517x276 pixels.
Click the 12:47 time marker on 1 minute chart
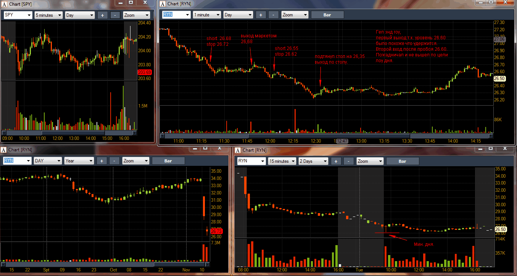click(342, 141)
